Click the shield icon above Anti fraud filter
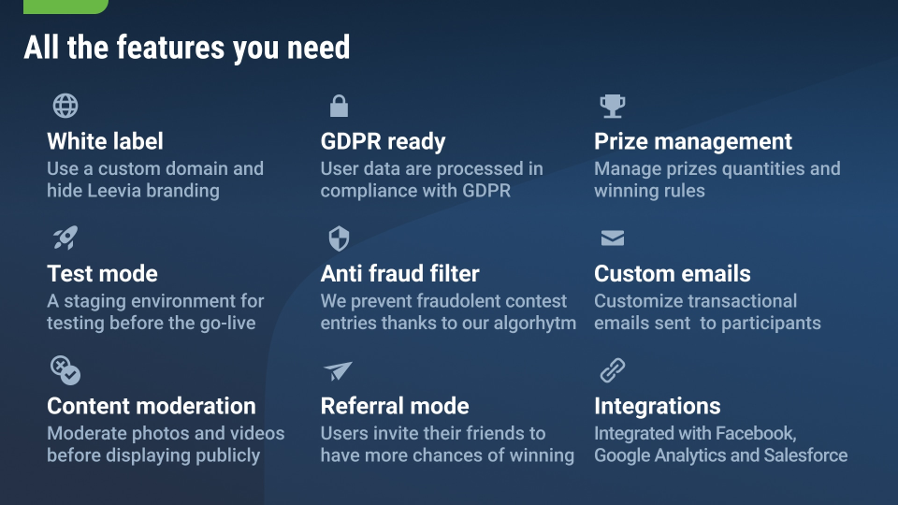This screenshot has height=505, width=898. 339,238
